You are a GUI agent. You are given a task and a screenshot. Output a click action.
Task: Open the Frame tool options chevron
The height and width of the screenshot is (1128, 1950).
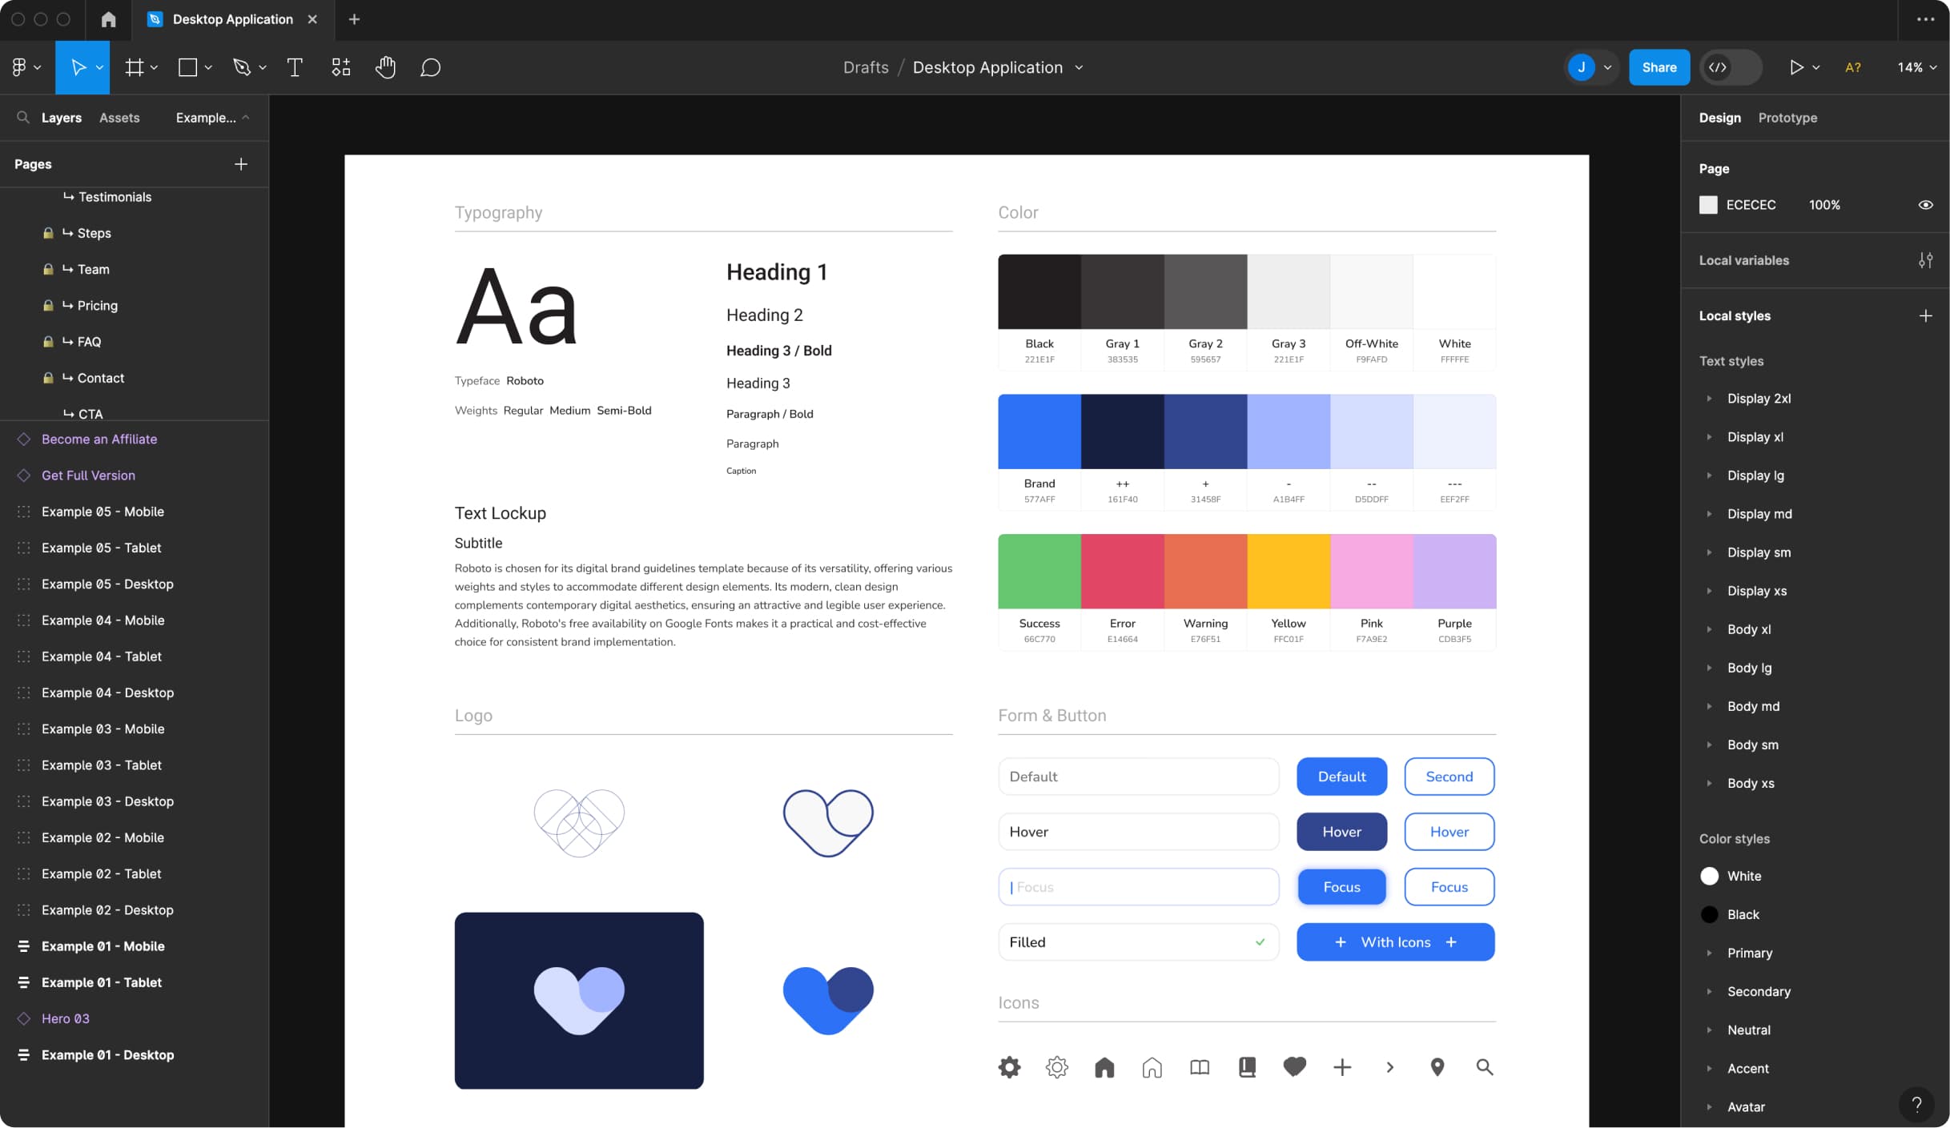(155, 67)
